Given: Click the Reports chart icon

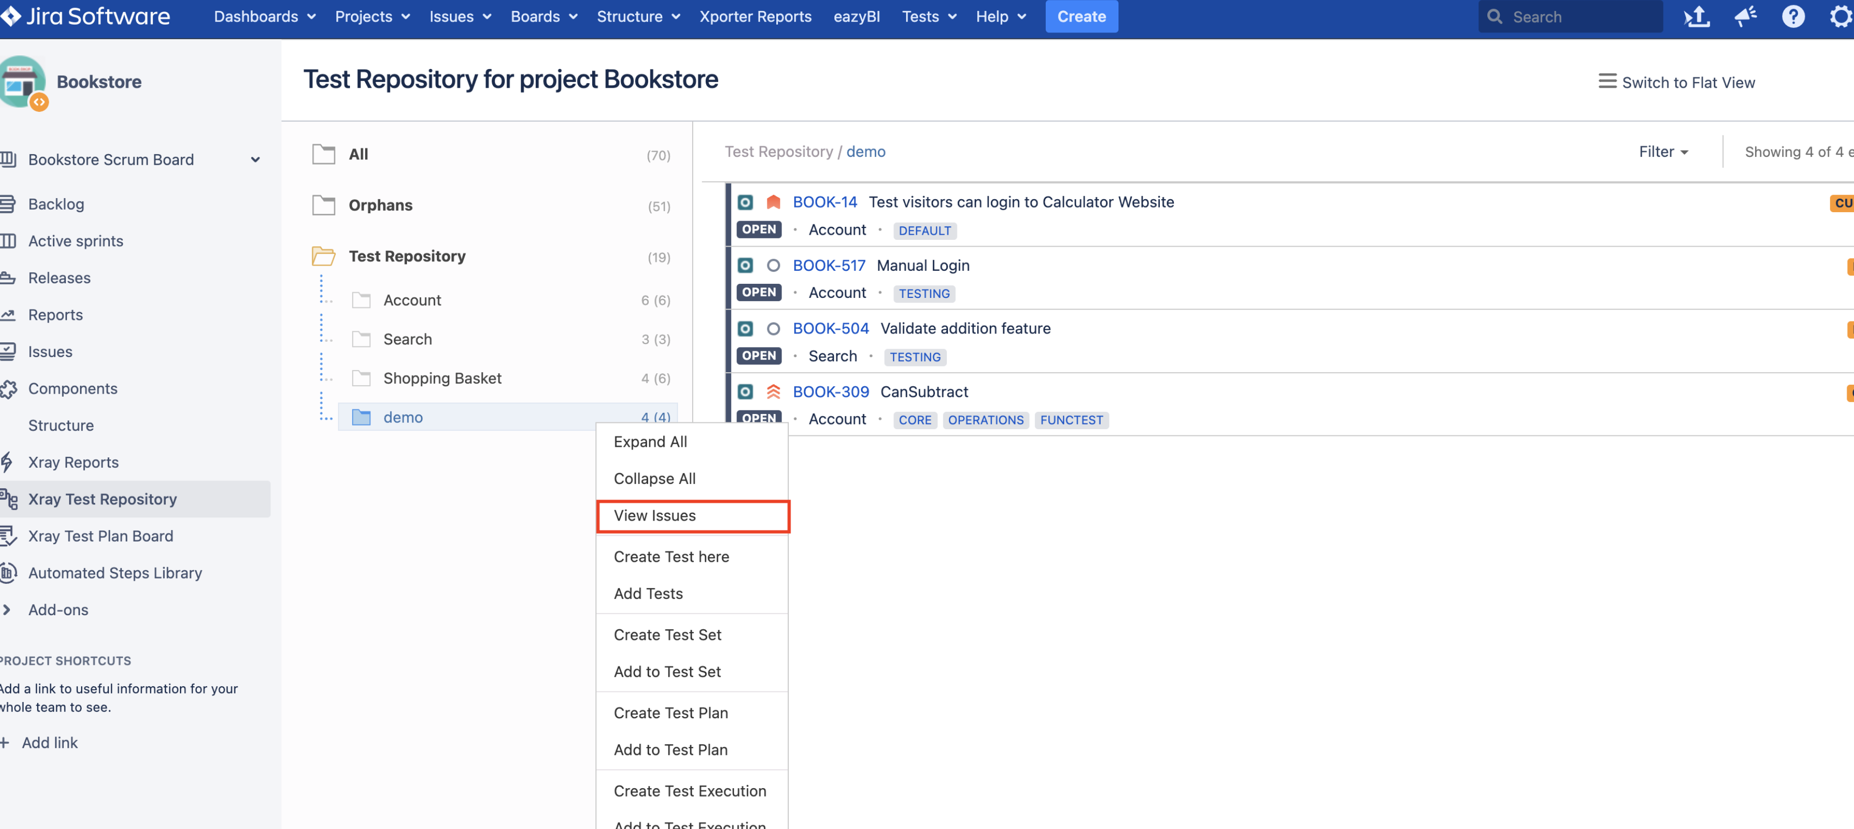Looking at the screenshot, I should click(x=7, y=315).
